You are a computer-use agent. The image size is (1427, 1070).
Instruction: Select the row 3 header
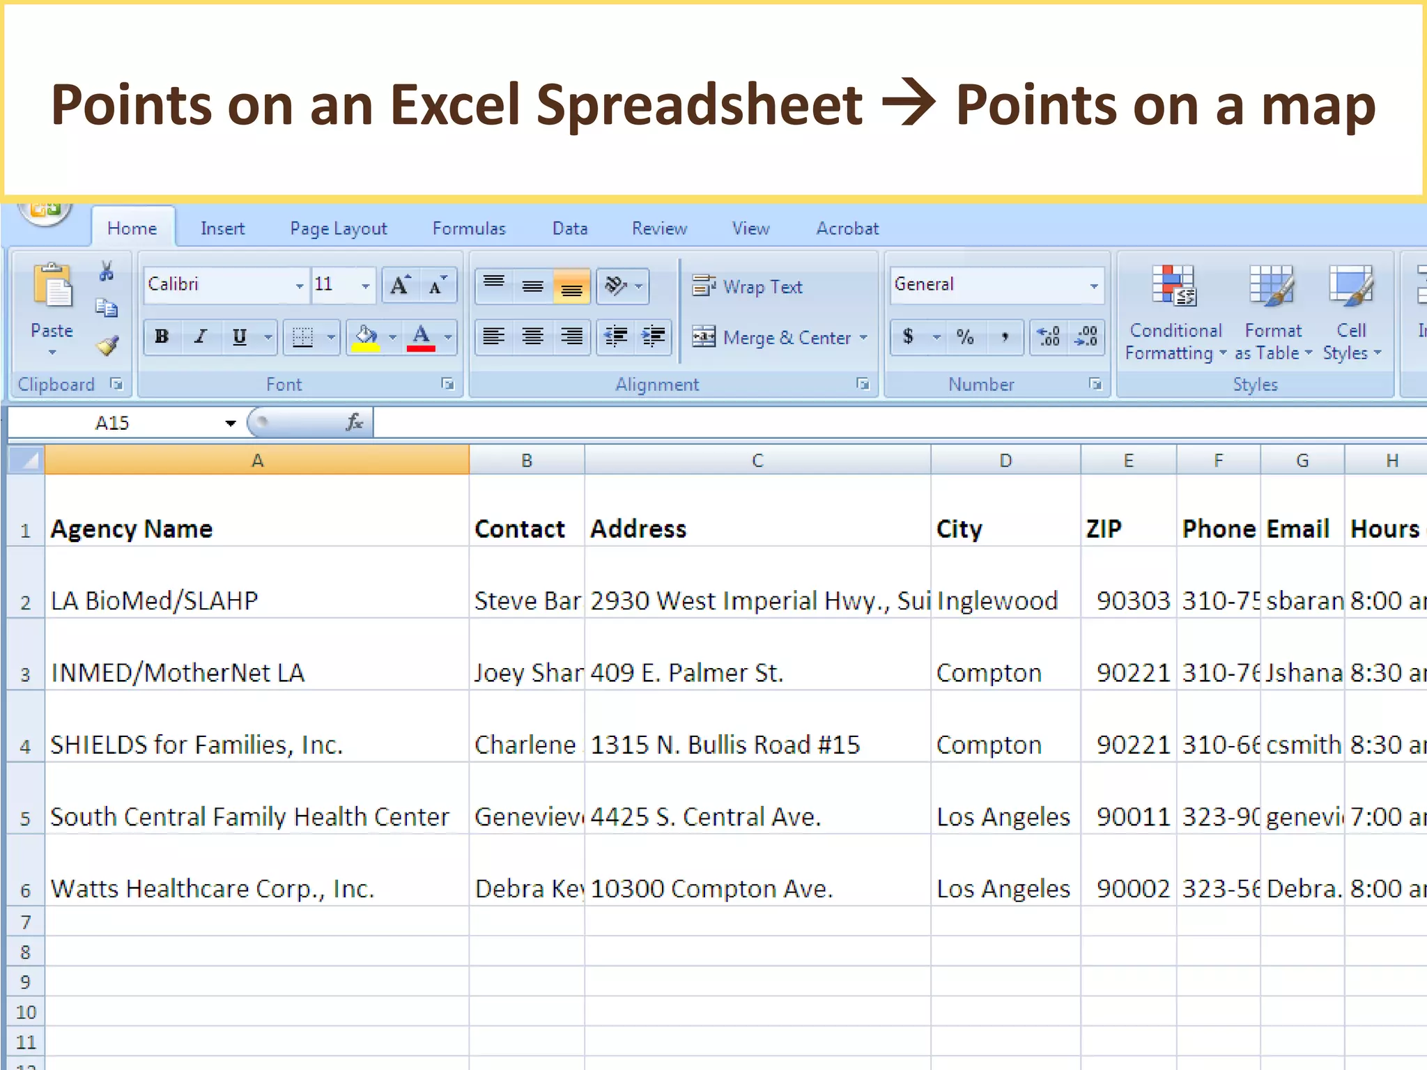click(25, 654)
